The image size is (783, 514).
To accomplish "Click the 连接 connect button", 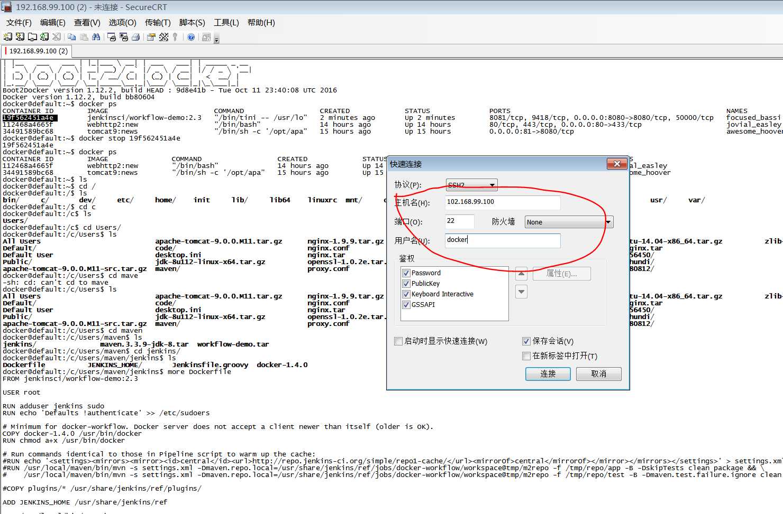I will tap(548, 373).
